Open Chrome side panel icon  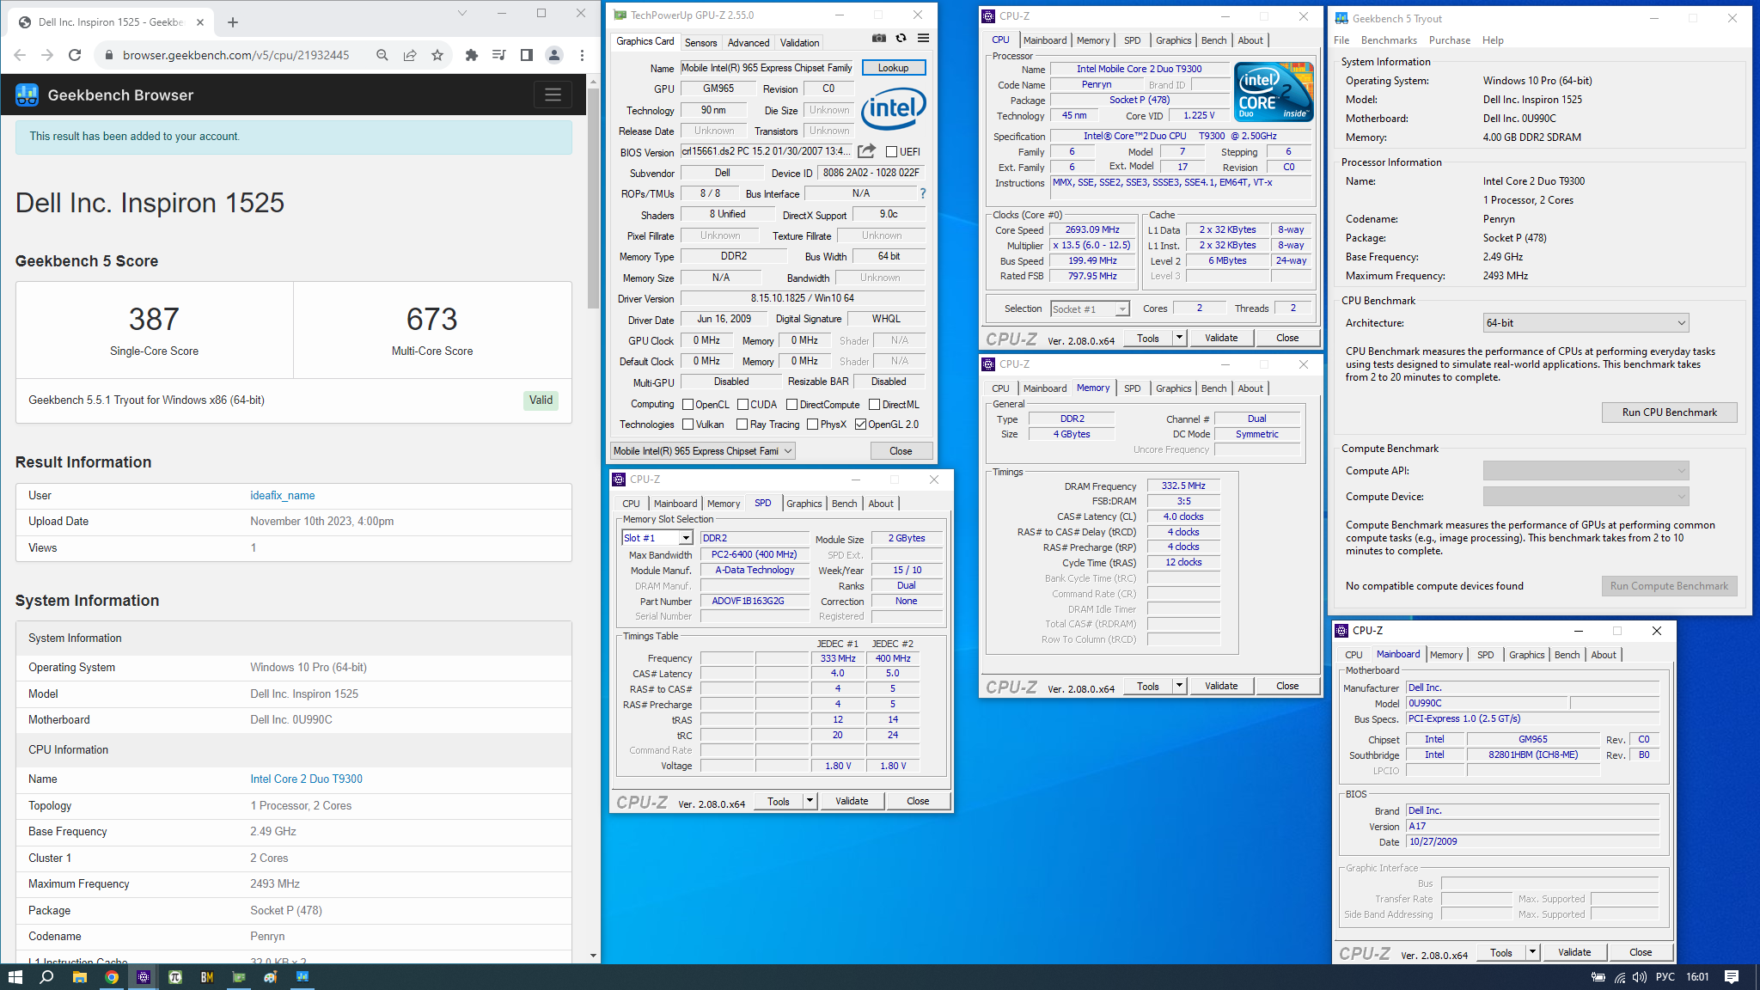[x=527, y=55]
